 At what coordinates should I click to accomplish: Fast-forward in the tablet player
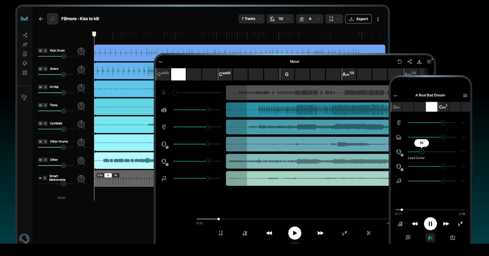pyautogui.click(x=320, y=233)
